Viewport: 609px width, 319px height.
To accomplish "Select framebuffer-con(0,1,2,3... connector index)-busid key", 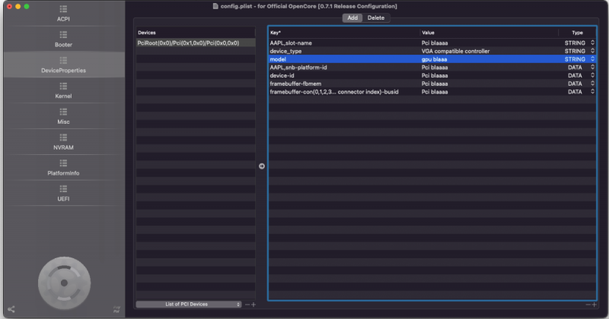I will point(334,92).
